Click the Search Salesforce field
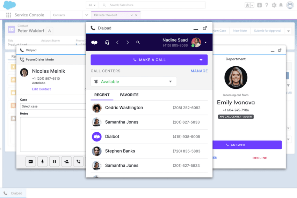 [152, 5]
